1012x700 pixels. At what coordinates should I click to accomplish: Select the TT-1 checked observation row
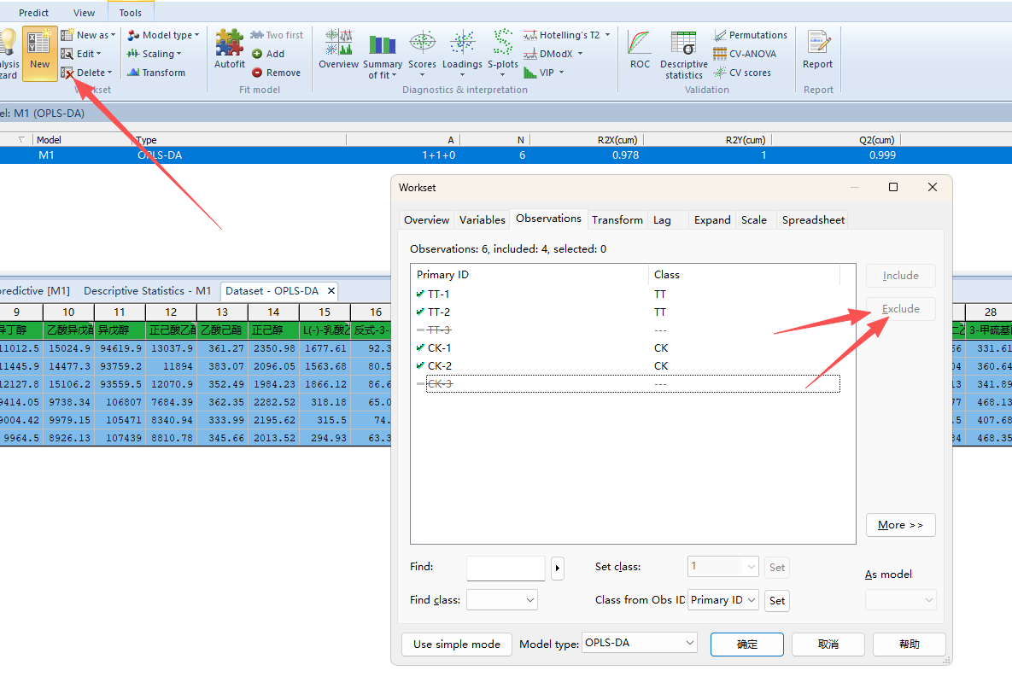point(439,294)
